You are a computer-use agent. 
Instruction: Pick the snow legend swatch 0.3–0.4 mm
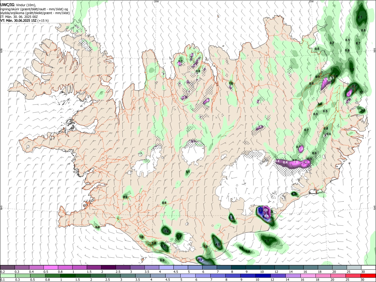[22, 267]
